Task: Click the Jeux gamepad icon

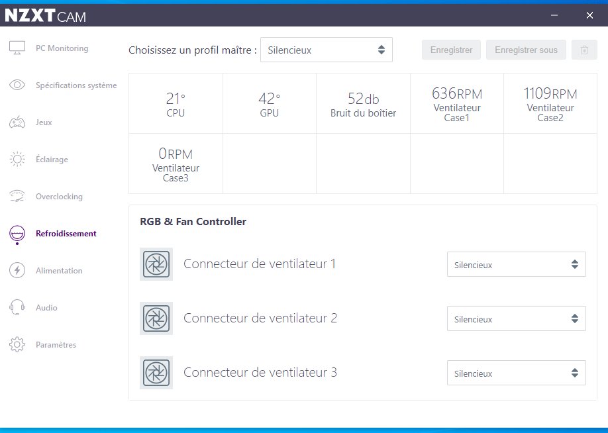Action: pyautogui.click(x=17, y=122)
